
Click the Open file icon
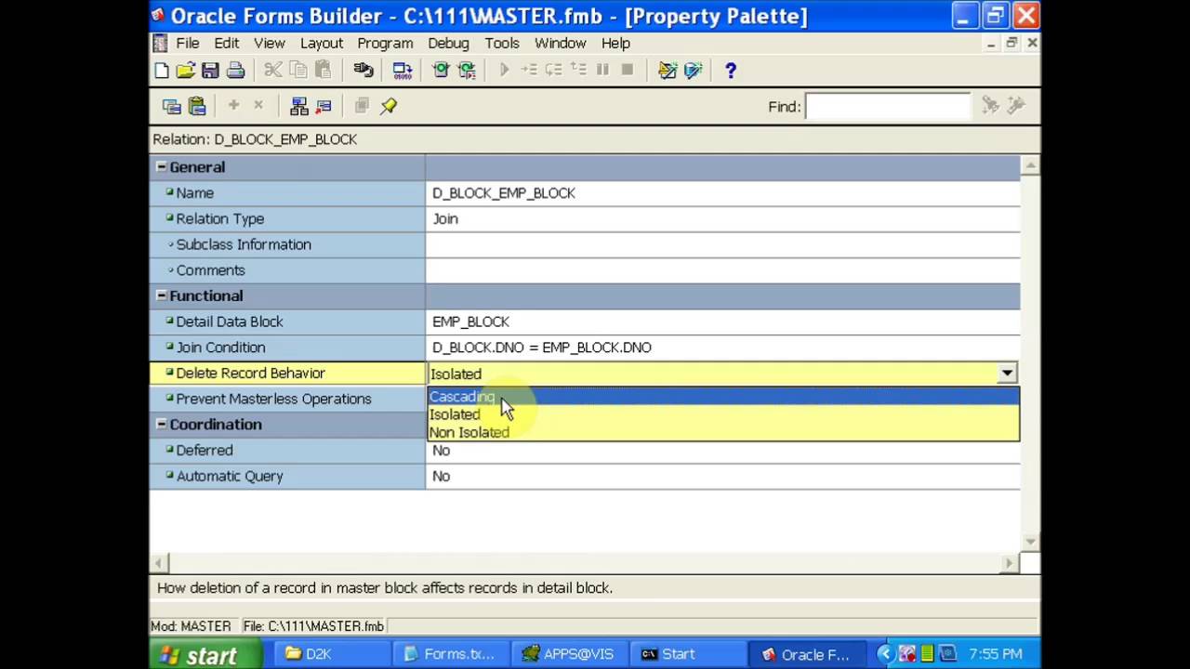click(185, 71)
